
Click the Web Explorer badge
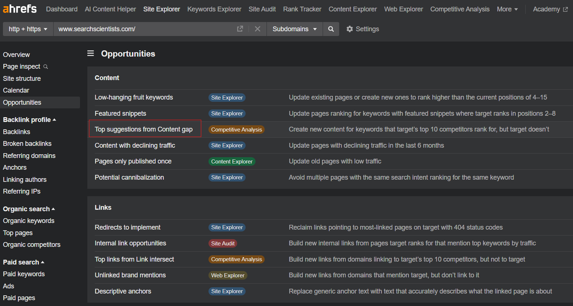coord(228,276)
